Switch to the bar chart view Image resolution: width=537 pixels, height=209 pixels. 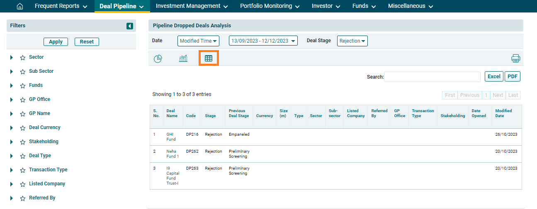183,59
